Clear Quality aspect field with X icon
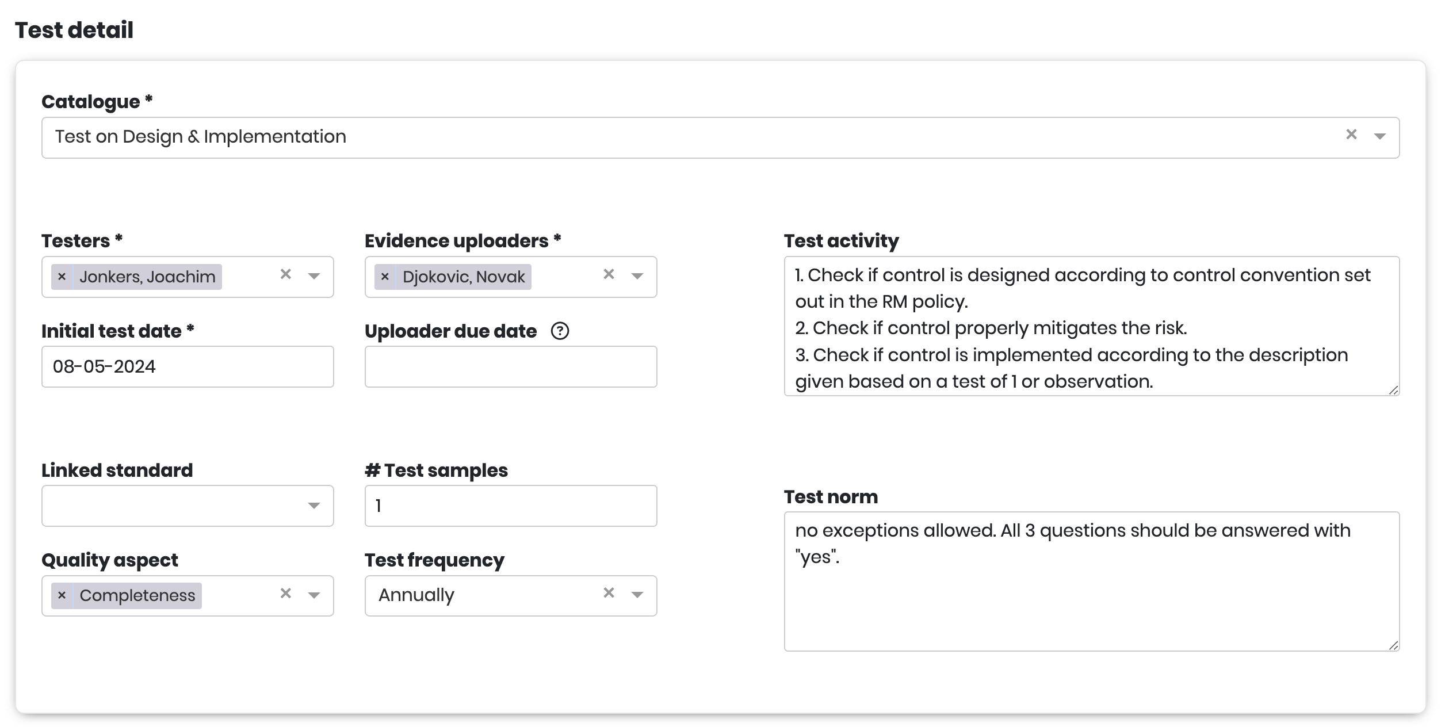The image size is (1445, 727). pos(285,593)
